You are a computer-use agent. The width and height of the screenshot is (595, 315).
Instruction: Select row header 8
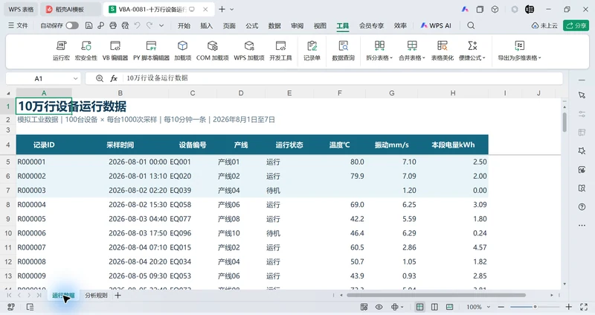click(x=8, y=205)
